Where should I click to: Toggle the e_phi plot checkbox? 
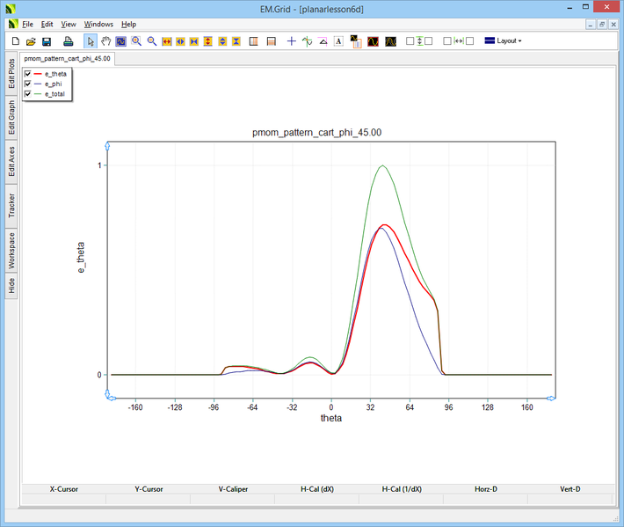click(28, 84)
